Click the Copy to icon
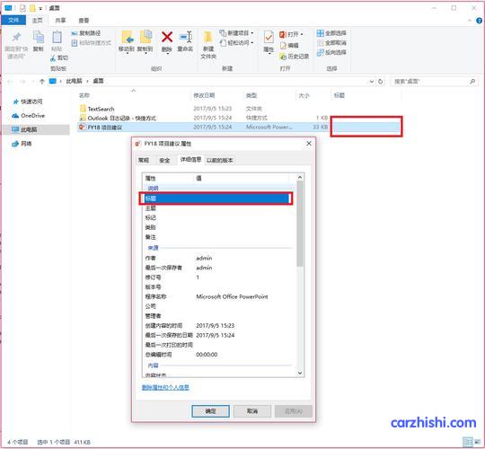The width and height of the screenshot is (485, 449). [x=145, y=37]
